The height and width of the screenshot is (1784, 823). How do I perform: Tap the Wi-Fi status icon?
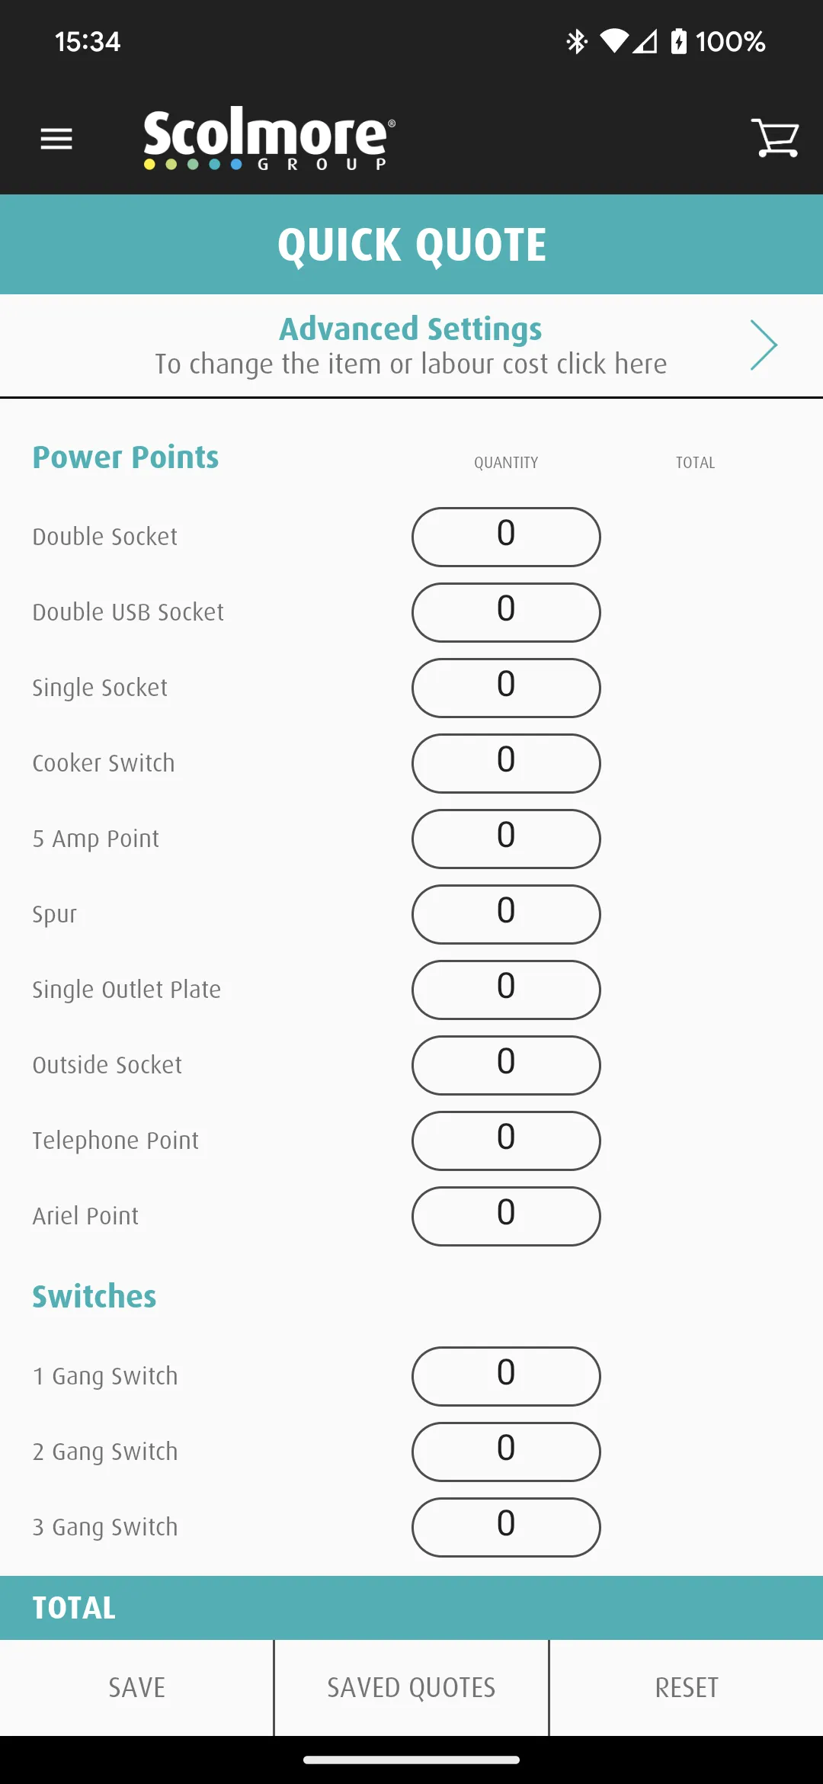[x=614, y=41]
